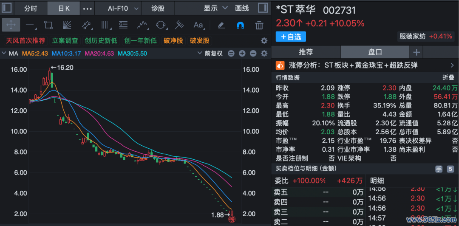Reset chart zoom with equals icon
Screen dimensions: 459x226
click(231, 54)
